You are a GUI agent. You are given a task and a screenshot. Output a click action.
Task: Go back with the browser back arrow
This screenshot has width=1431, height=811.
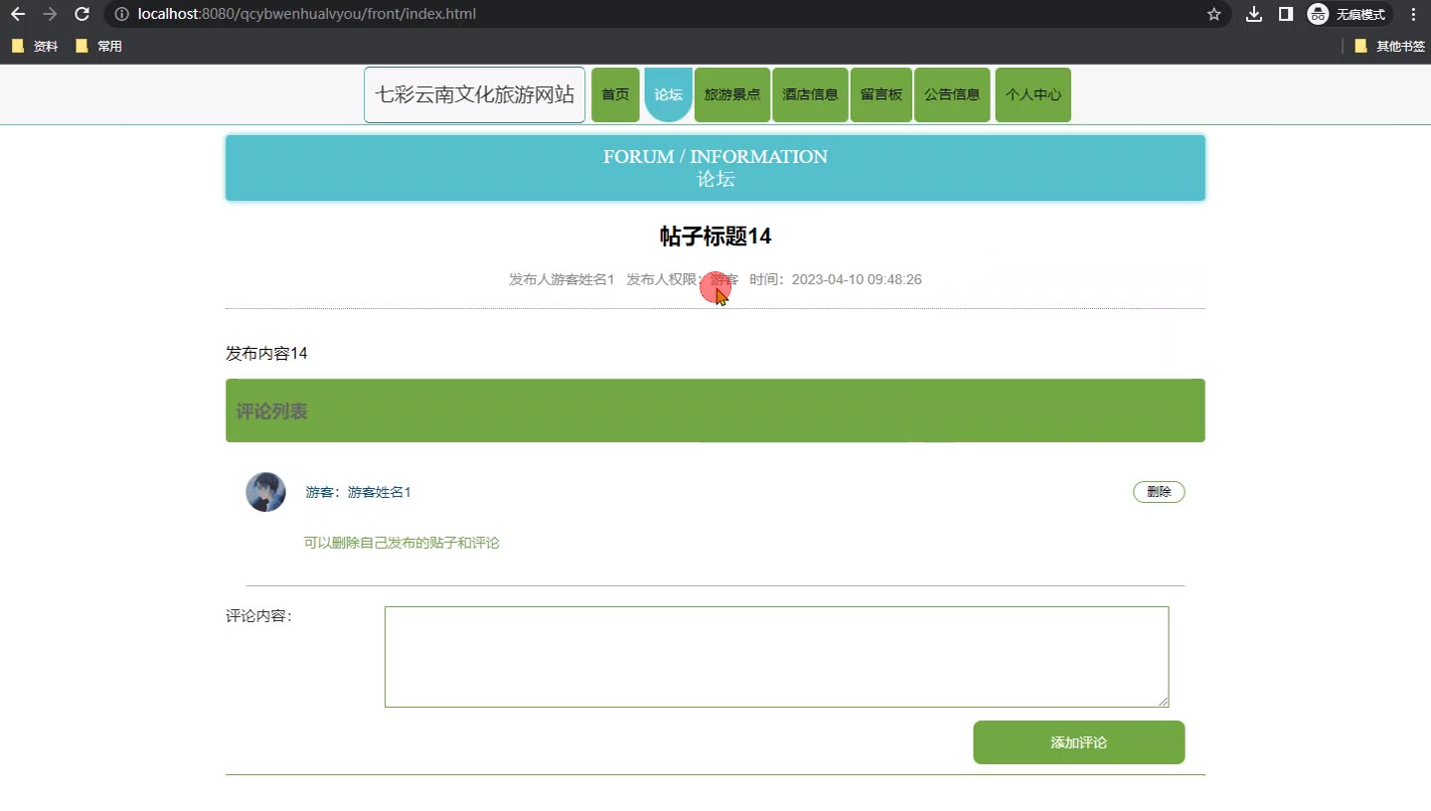[18, 14]
